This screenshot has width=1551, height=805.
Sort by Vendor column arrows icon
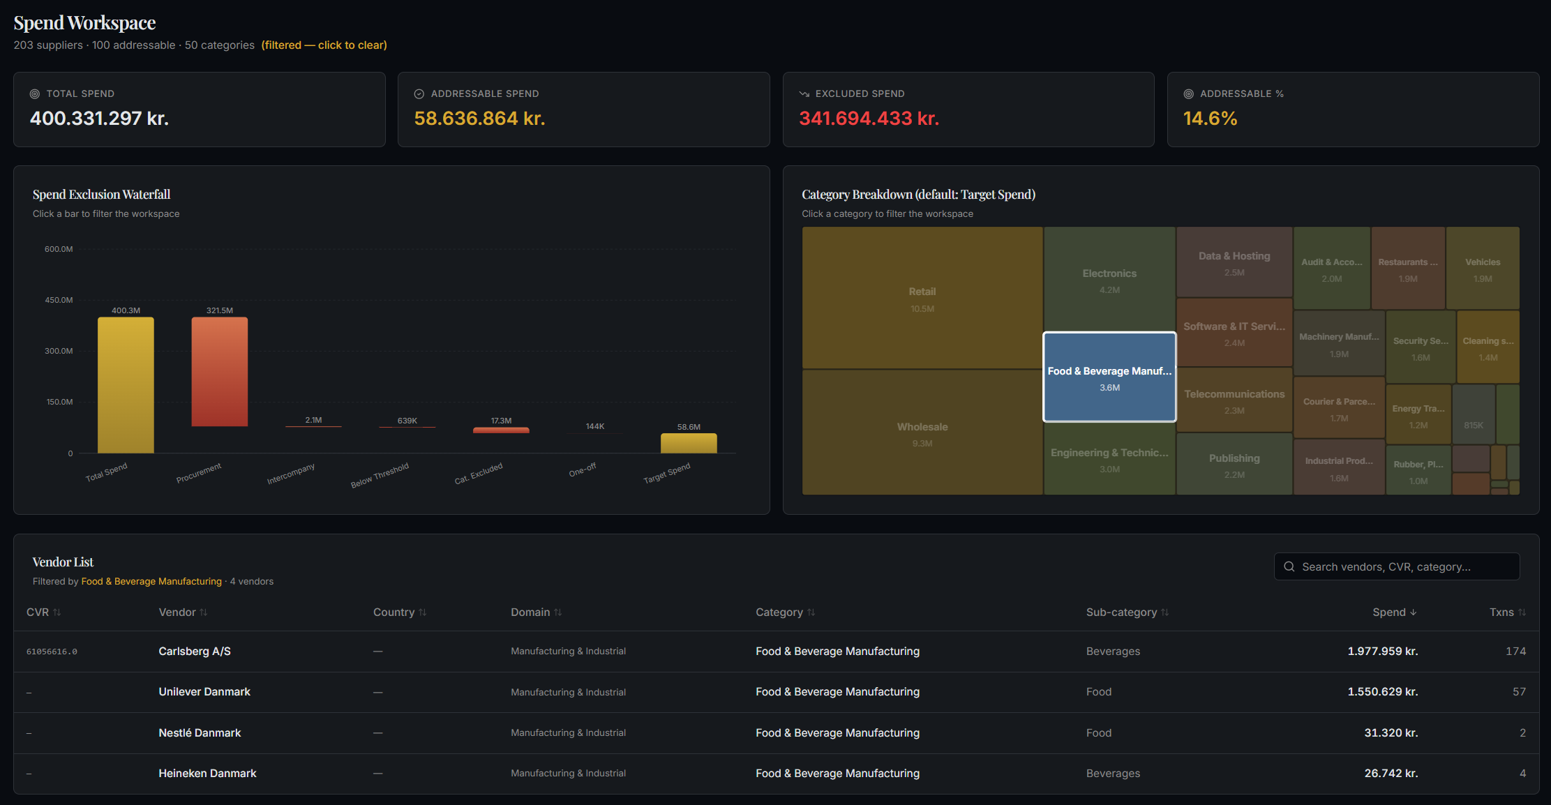tap(204, 612)
